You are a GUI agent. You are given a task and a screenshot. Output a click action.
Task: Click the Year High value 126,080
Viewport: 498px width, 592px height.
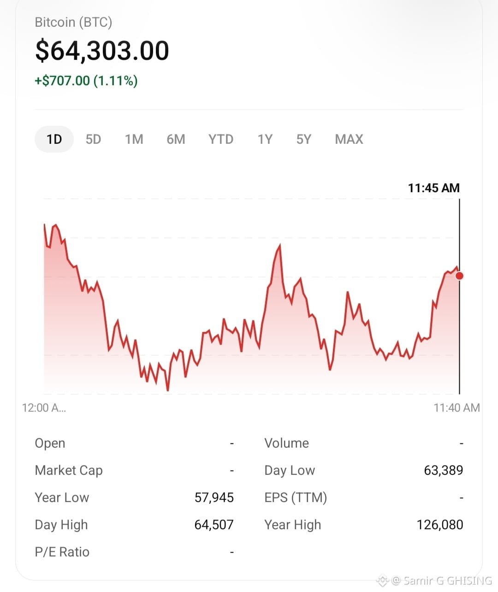pyautogui.click(x=440, y=525)
